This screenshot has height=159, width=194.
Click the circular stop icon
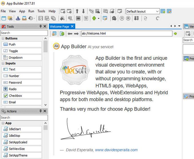tap(128, 18)
